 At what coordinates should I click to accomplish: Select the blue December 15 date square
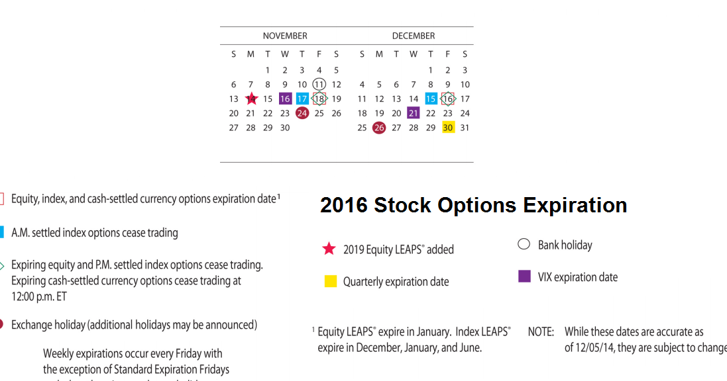coord(431,99)
